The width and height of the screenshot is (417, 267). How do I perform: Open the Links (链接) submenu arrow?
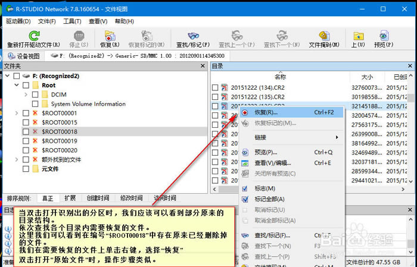[x=337, y=137]
